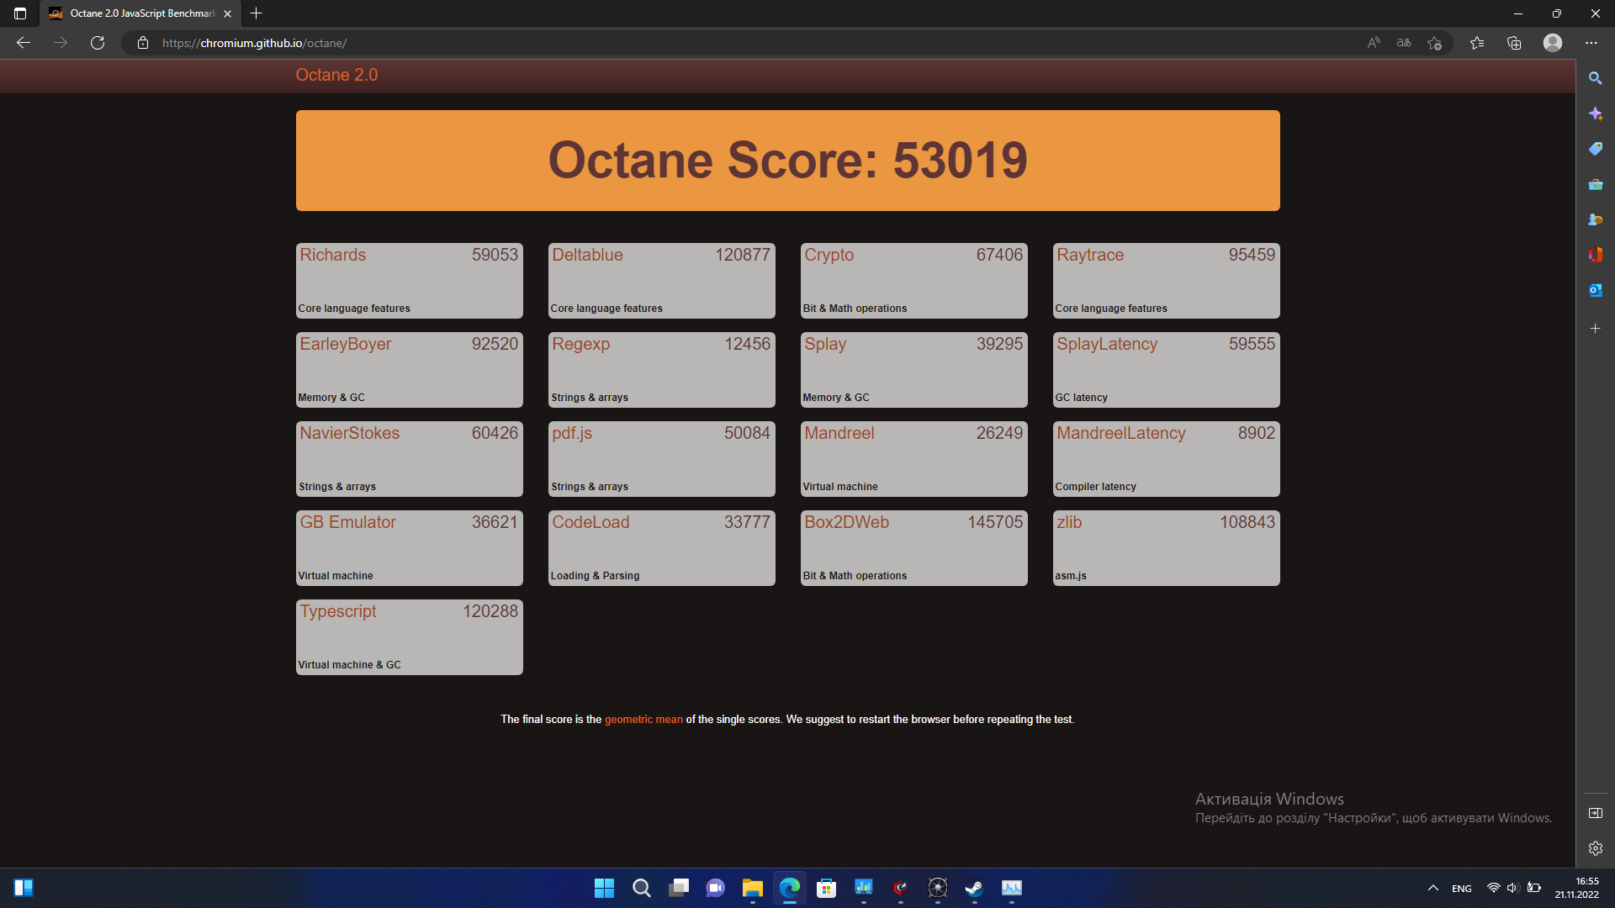Open the Mandreel benchmark link

point(839,433)
